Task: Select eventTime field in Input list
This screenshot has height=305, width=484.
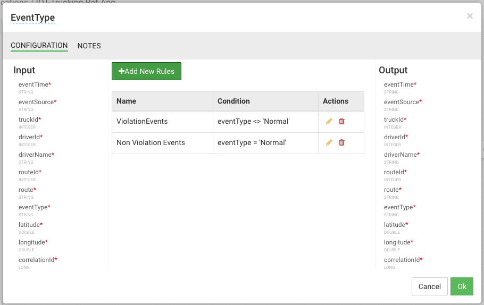Action: [34, 84]
